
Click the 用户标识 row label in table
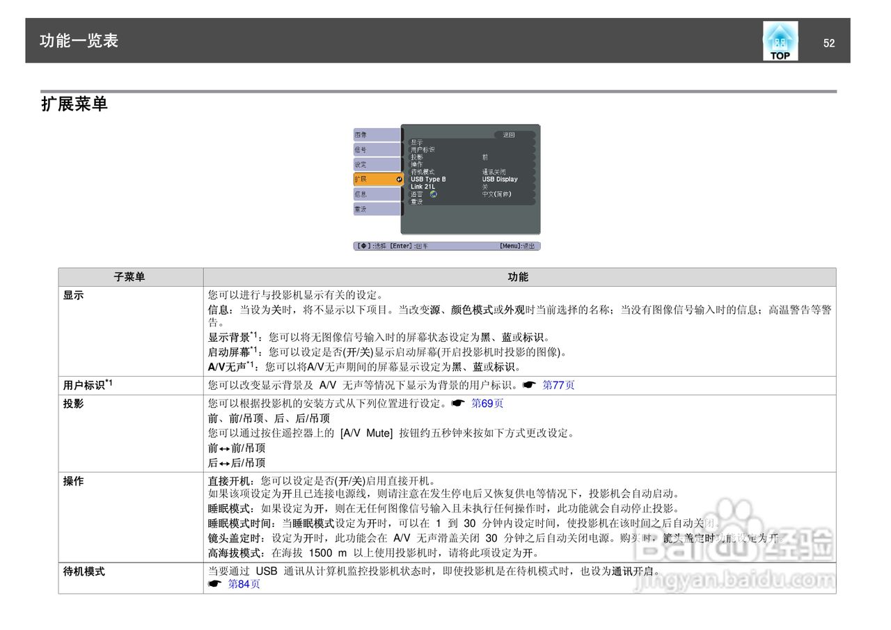88,384
